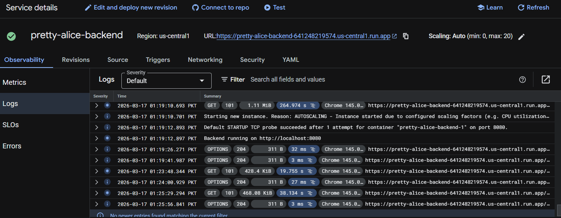This screenshot has height=218, width=561.
Task: View the YAML tab
Action: click(291, 60)
